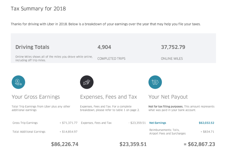The height and width of the screenshot is (160, 227).
Task: Click the COMPLETED TRIPS label
Action: coord(111,58)
